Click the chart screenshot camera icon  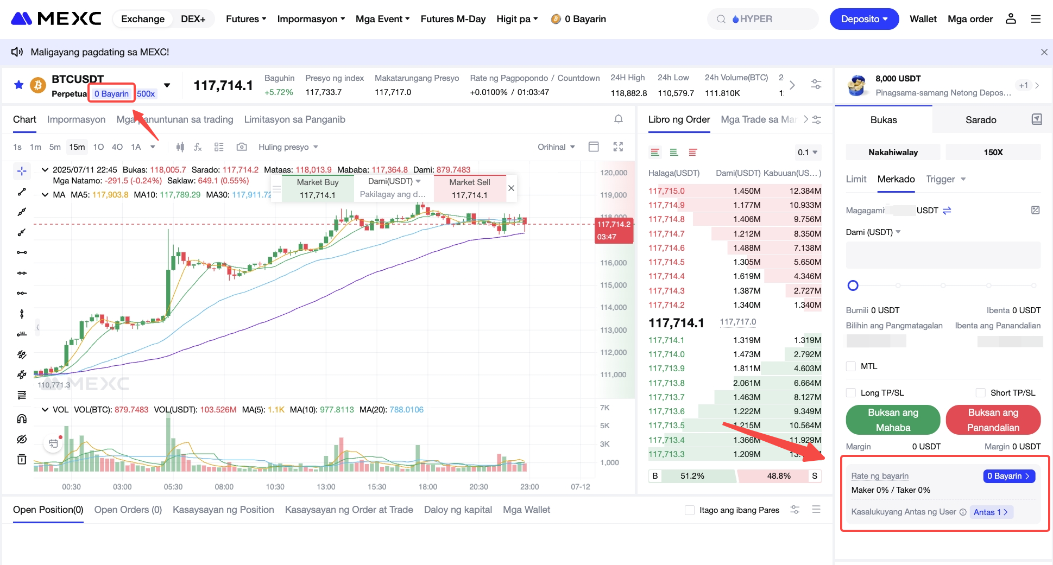point(242,147)
